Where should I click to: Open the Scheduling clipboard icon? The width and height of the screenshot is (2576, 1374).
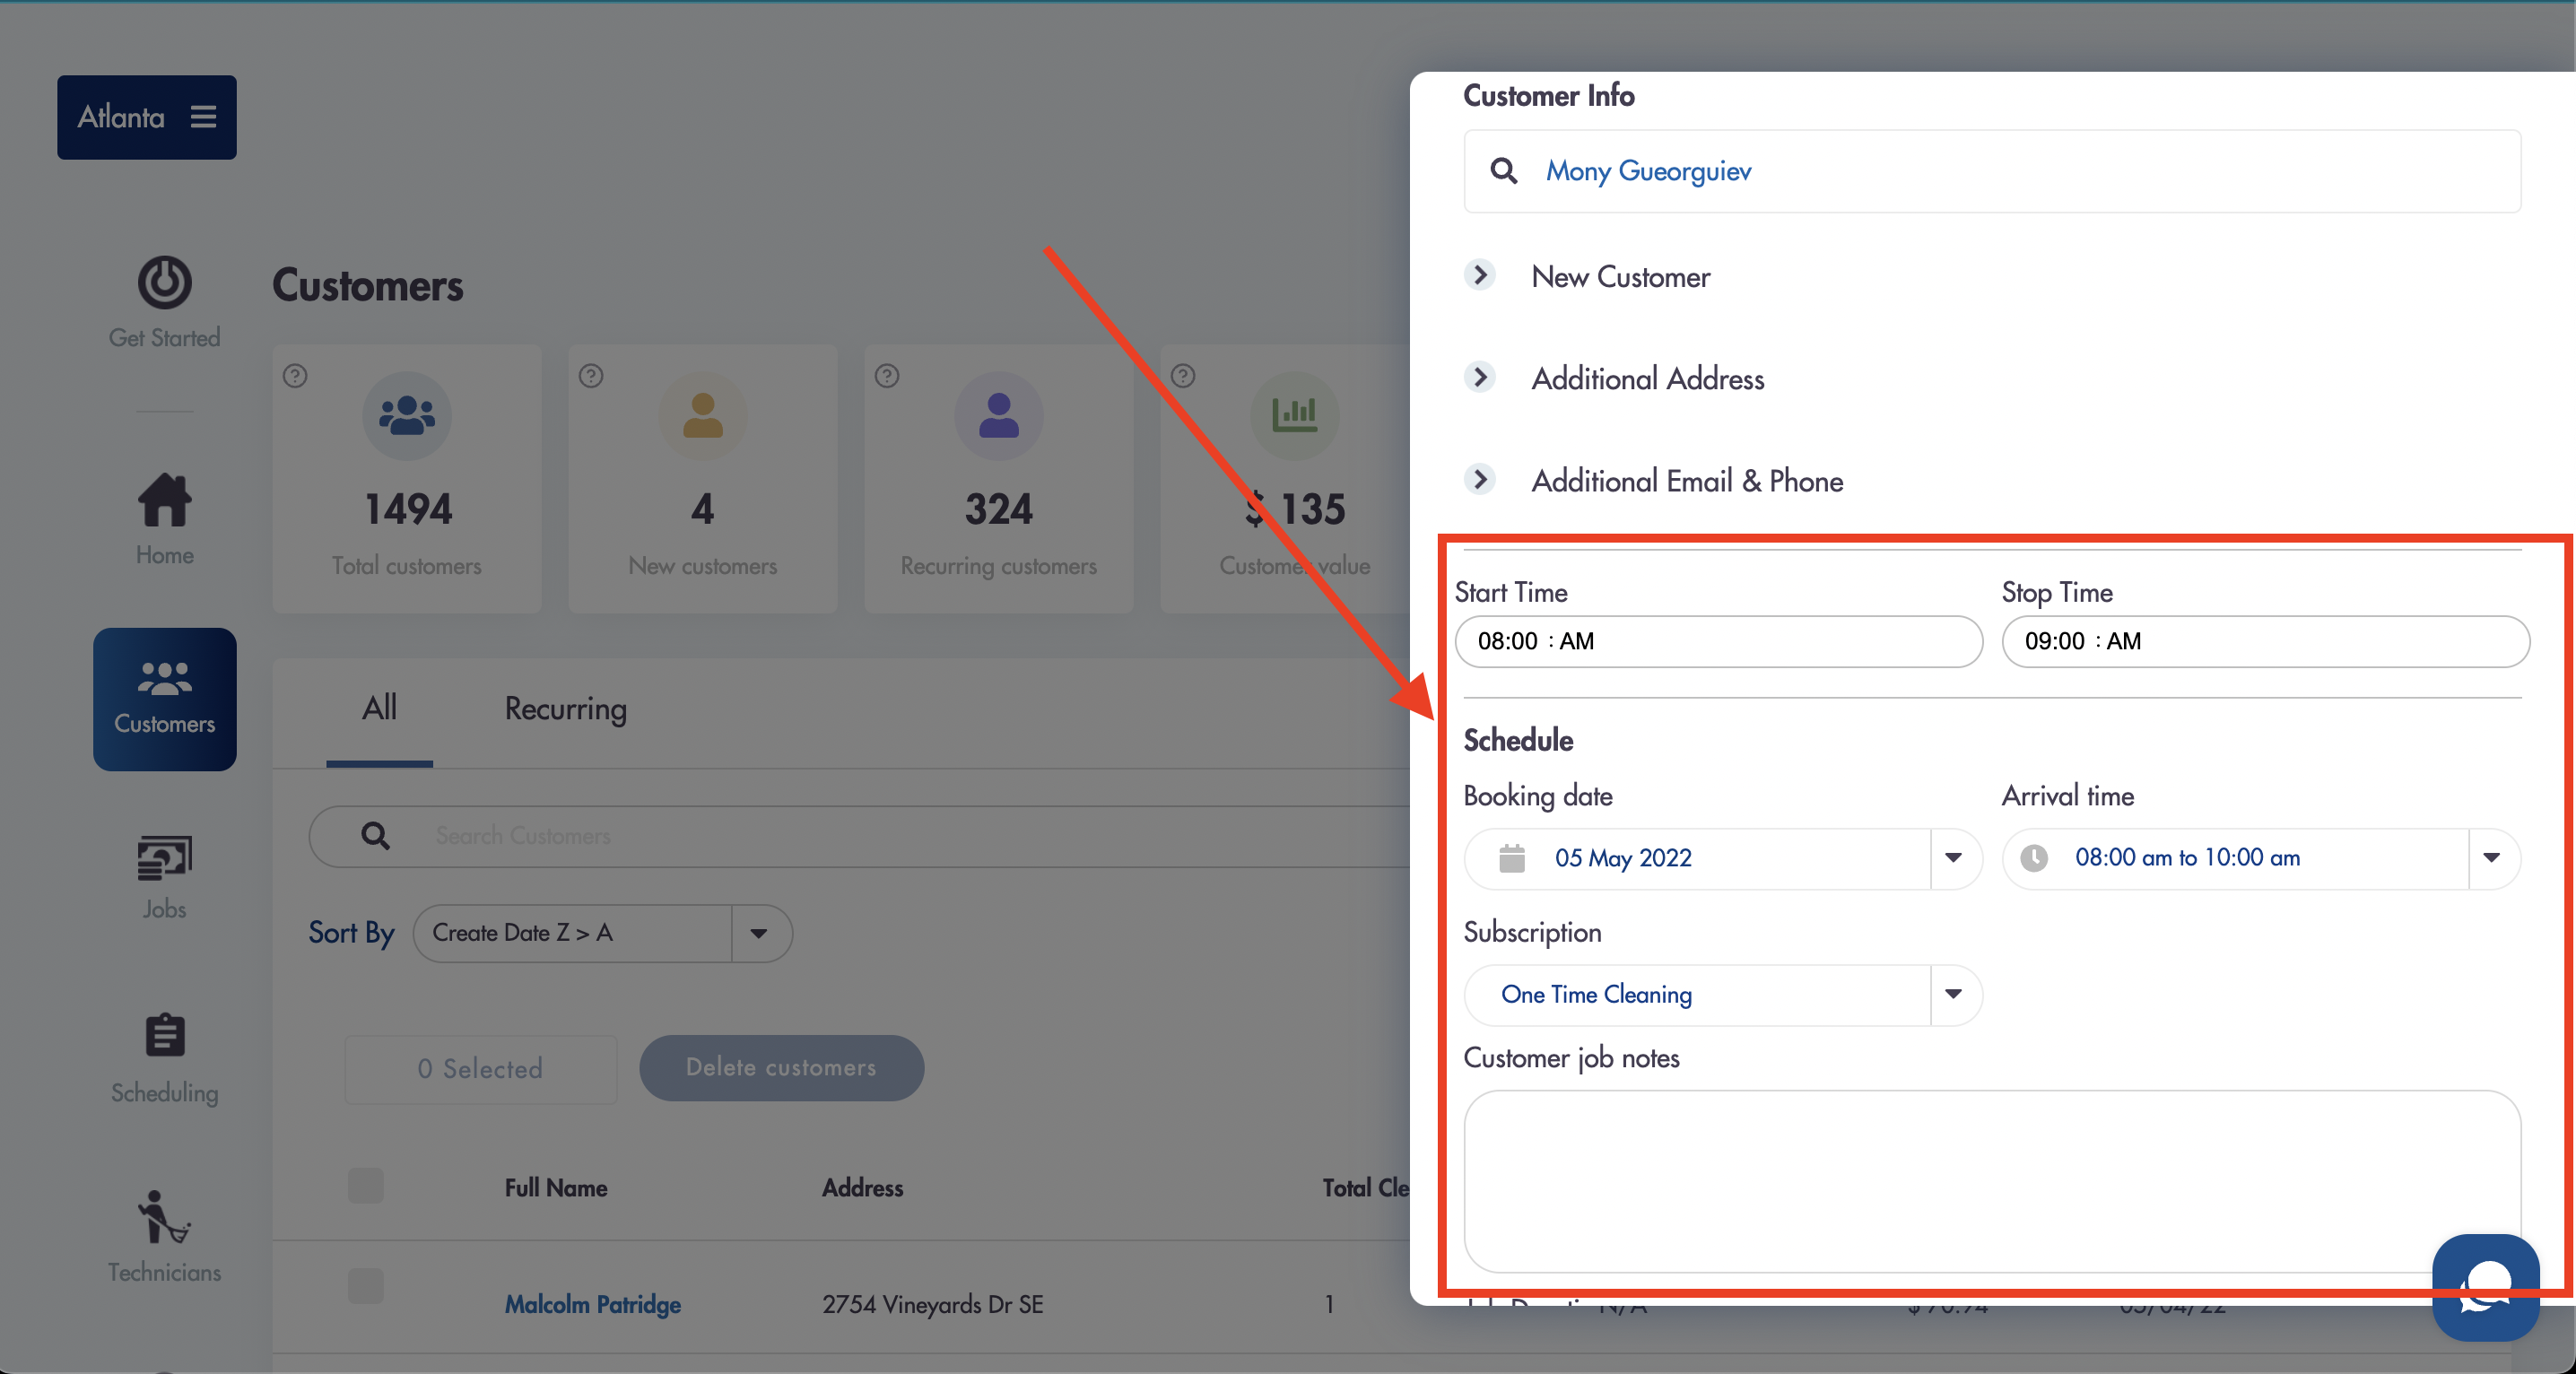[x=165, y=1035]
